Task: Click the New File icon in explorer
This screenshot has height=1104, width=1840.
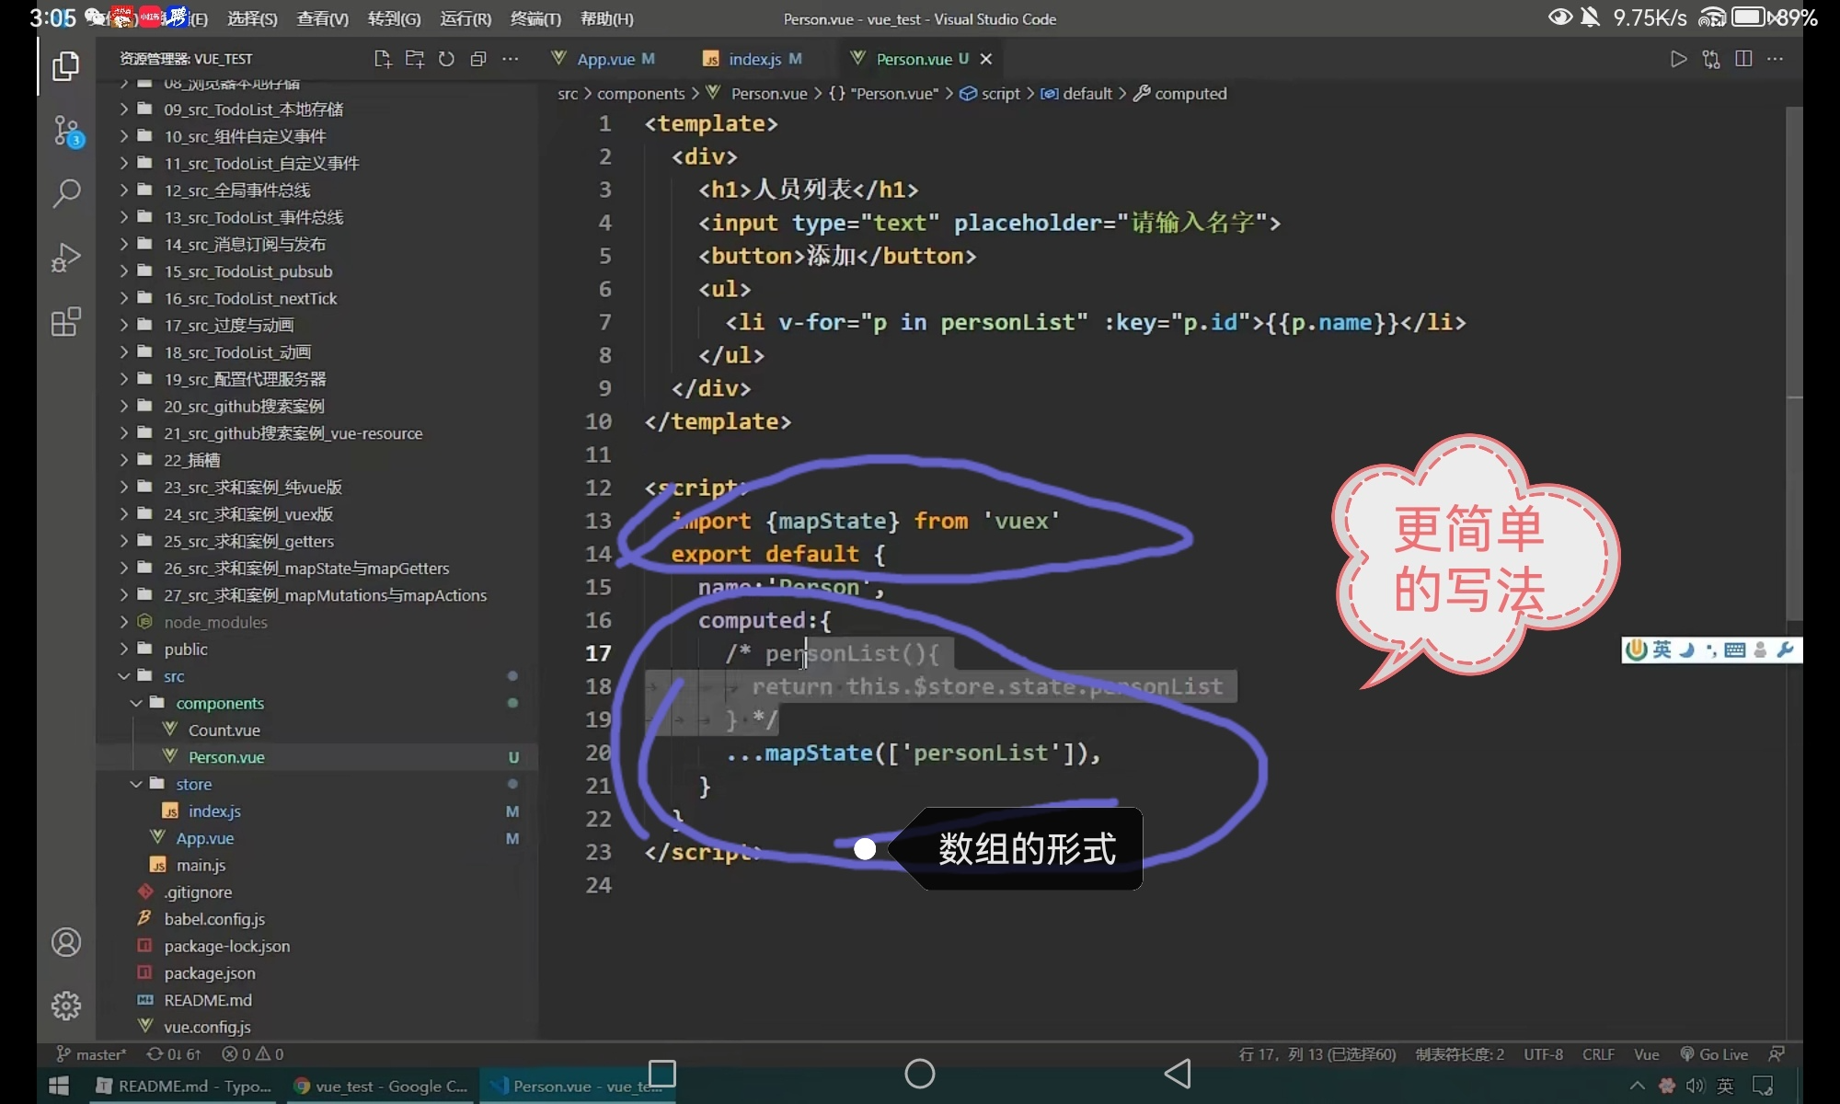Action: coord(383,59)
